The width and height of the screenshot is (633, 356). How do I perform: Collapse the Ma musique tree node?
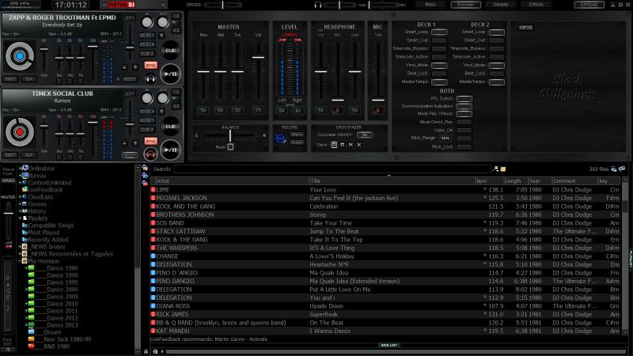20,261
